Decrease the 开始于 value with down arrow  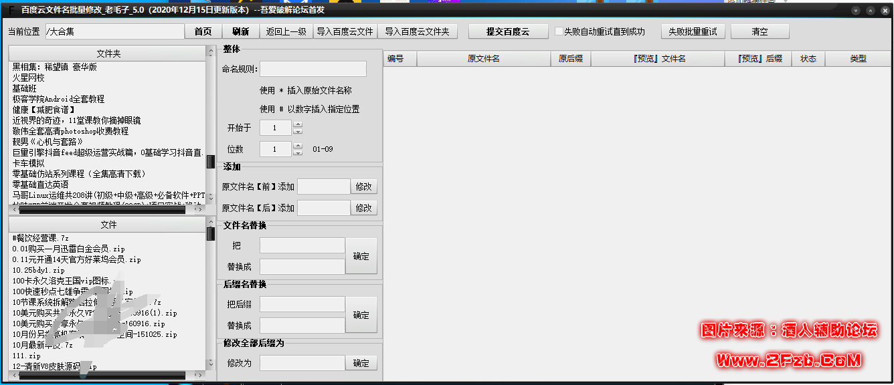pyautogui.click(x=298, y=132)
